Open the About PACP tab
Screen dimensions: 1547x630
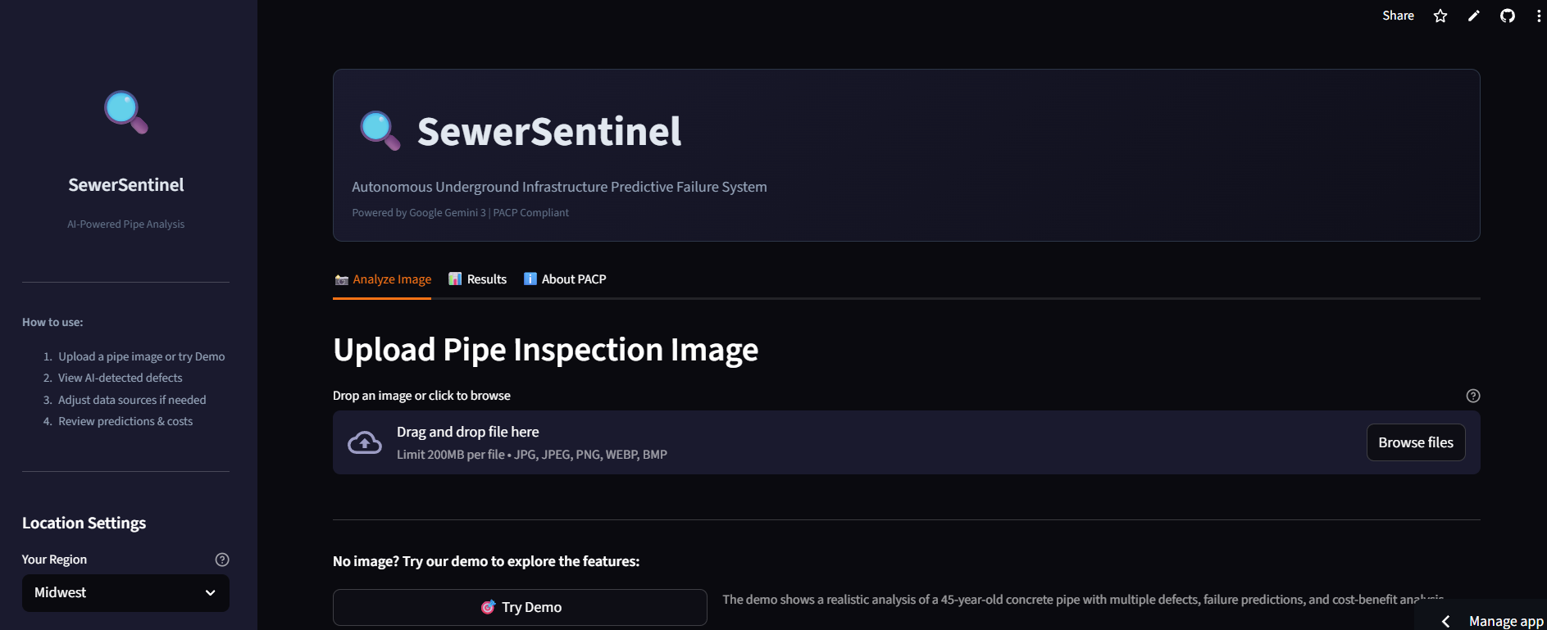pos(565,279)
